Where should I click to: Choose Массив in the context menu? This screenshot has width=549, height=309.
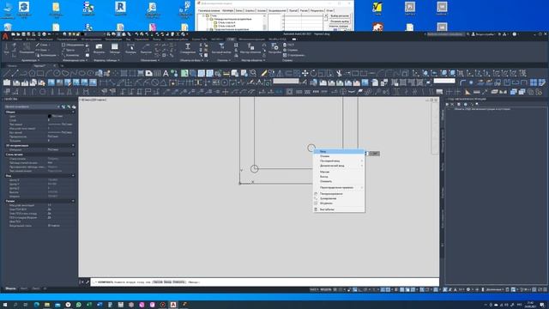coord(339,172)
